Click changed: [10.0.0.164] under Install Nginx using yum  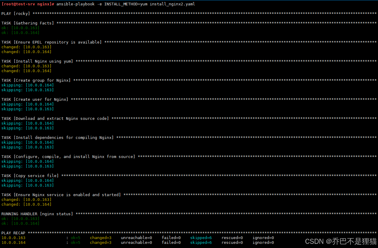pyautogui.click(x=26, y=71)
